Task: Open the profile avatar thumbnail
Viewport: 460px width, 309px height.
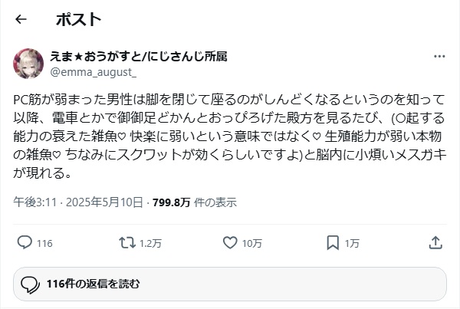Action: coord(29,64)
